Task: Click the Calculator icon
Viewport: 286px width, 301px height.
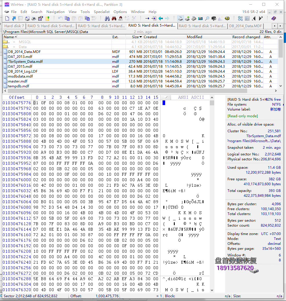Action: pyautogui.click(x=201, y=19)
